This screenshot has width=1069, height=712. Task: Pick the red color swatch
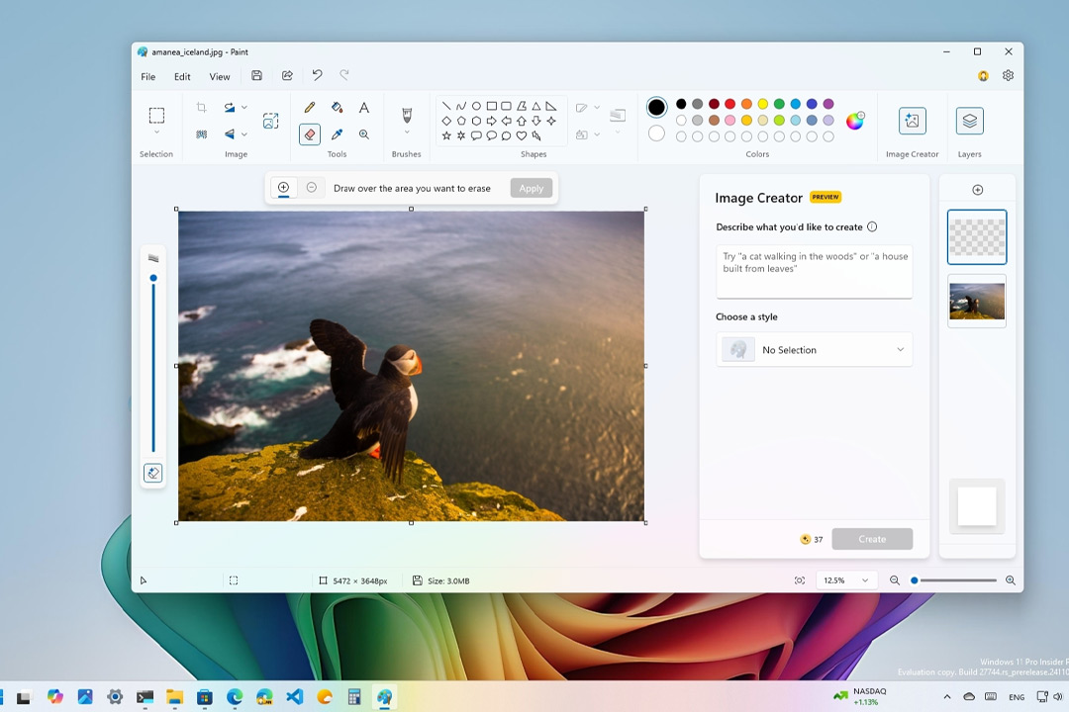[x=729, y=104]
